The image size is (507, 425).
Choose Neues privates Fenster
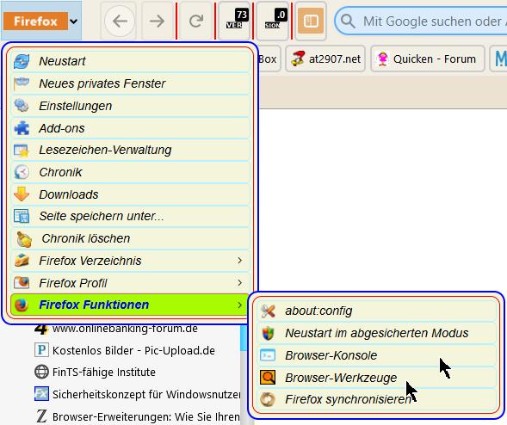(x=131, y=83)
